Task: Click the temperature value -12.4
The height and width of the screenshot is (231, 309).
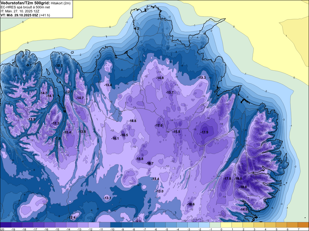Action: click(72, 218)
